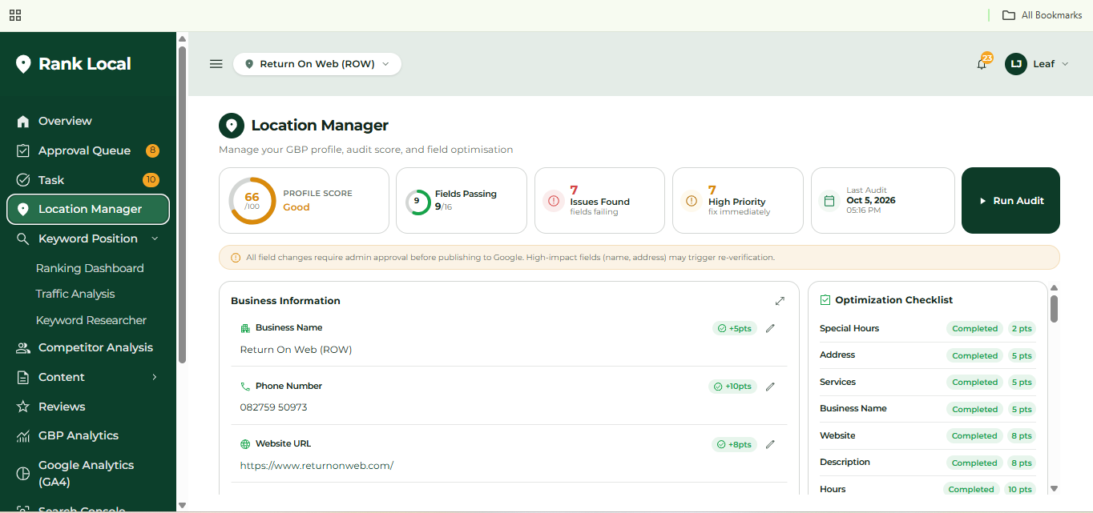Edit the Business Name field
This screenshot has width=1093, height=513.
[x=770, y=328]
